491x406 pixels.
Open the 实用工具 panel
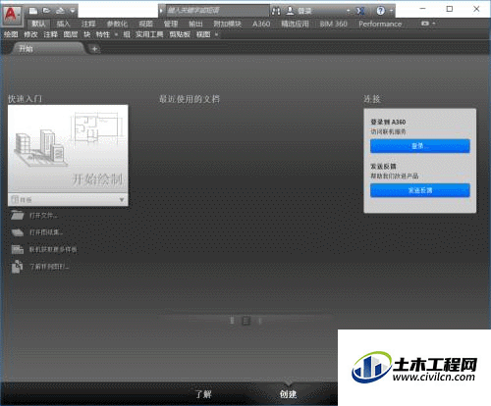click(x=149, y=34)
